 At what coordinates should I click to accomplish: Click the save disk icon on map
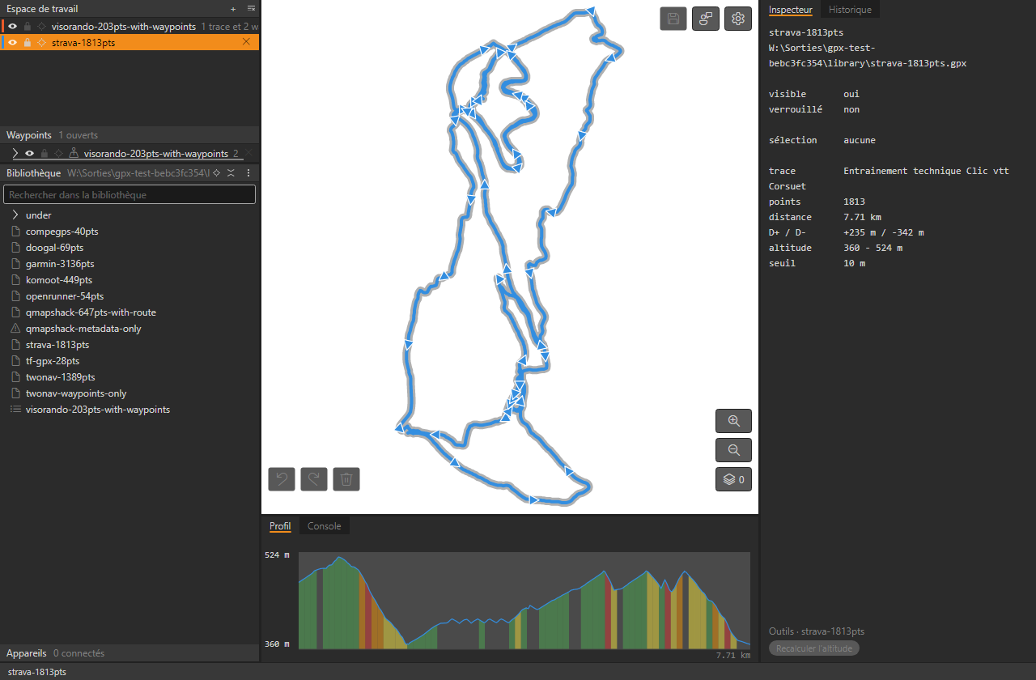[x=673, y=19]
